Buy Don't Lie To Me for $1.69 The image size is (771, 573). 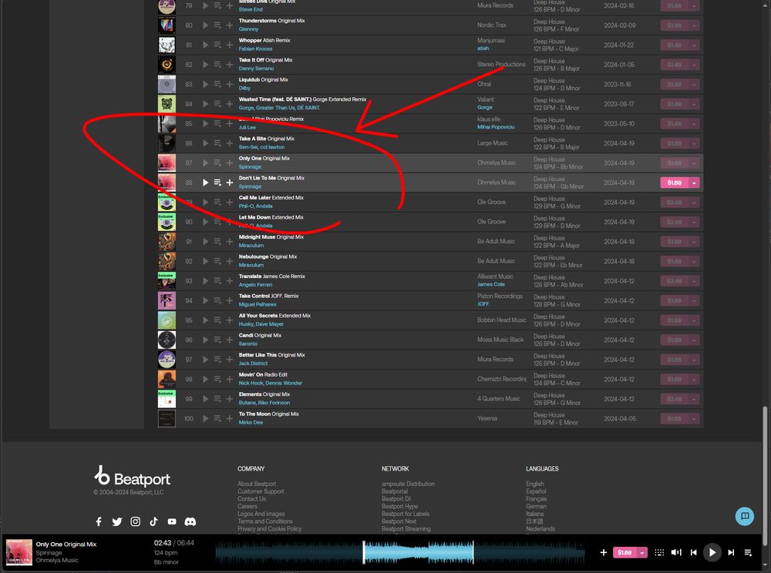(x=674, y=183)
